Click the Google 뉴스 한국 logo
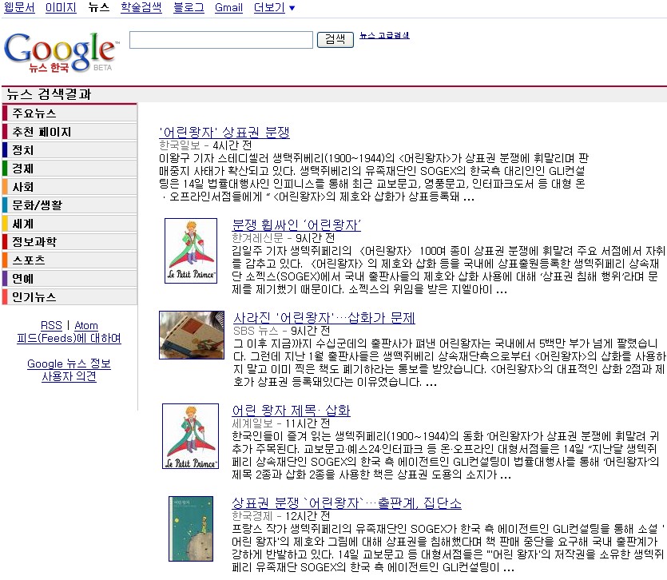Image resolution: width=667 pixels, height=580 pixels. pyautogui.click(x=62, y=53)
